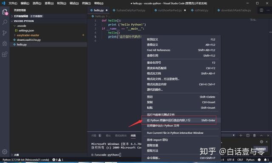Dismiss the notification popup with X
The image size is (272, 163).
(267, 142)
